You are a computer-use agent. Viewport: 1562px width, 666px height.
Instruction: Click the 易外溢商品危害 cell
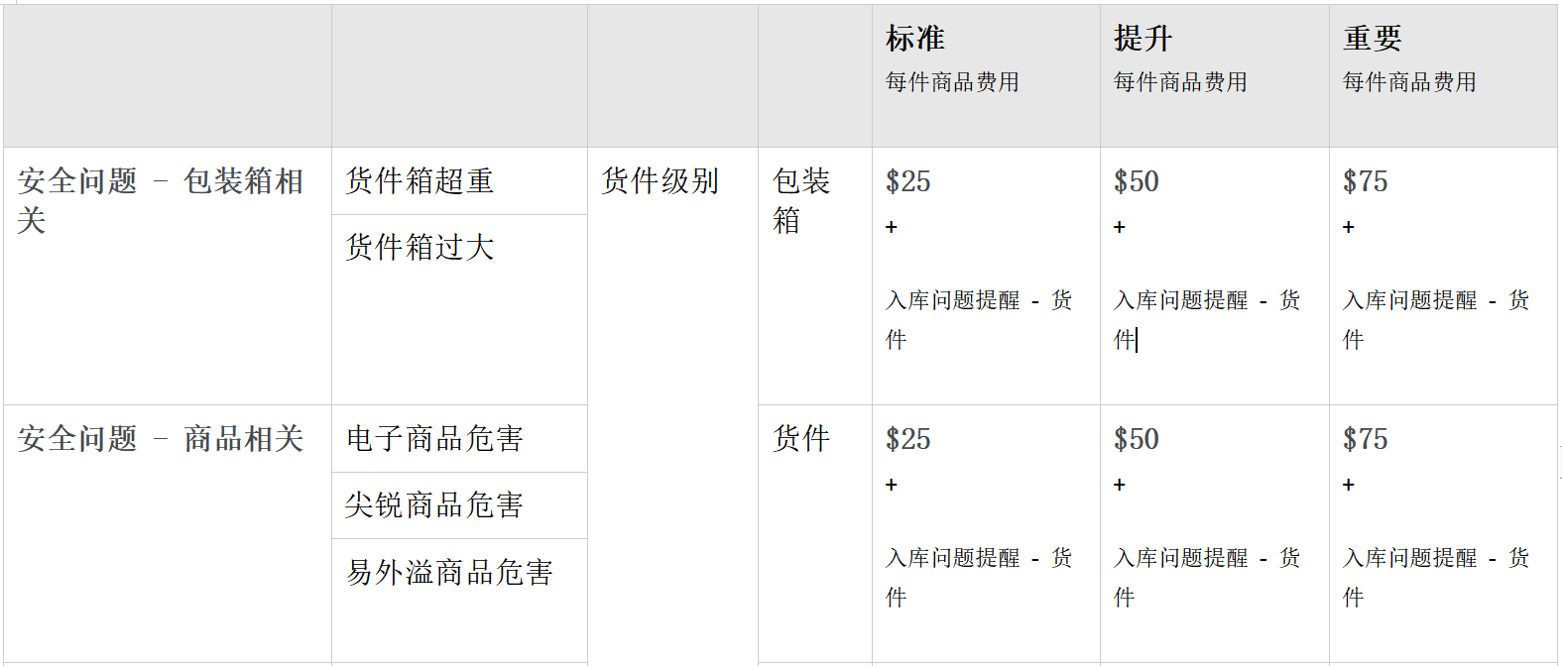pyautogui.click(x=459, y=601)
